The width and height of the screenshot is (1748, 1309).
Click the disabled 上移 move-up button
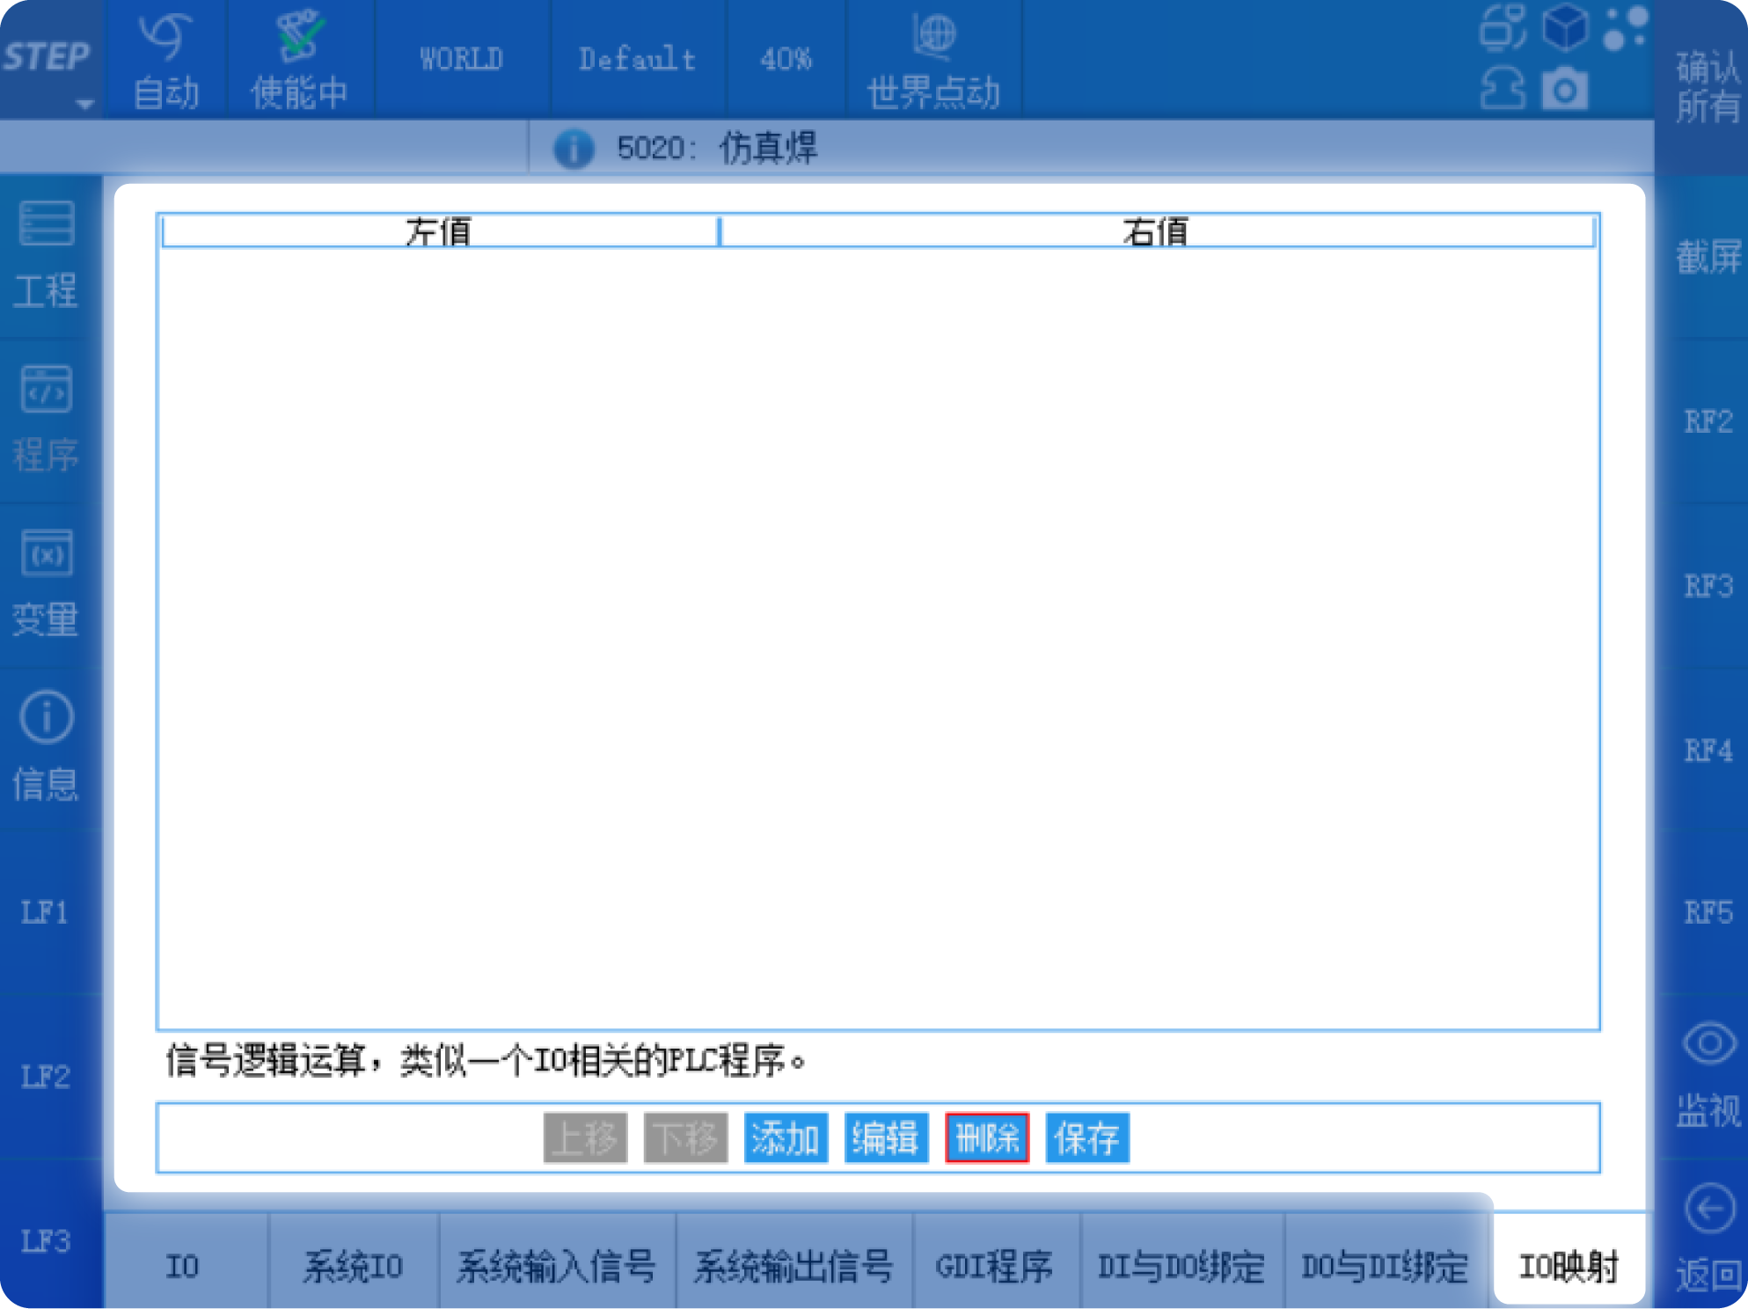click(585, 1138)
